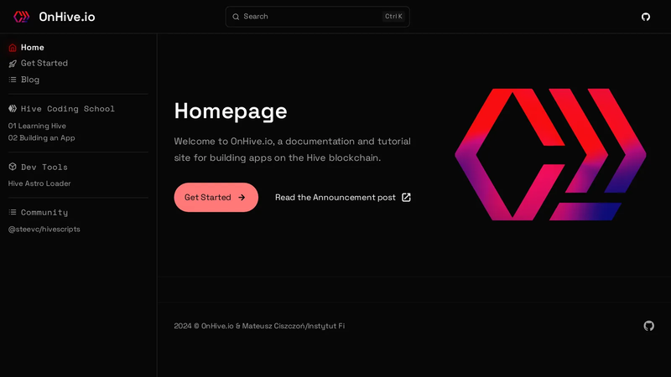This screenshot has height=377, width=671.
Task: Click the list icon beside Community
Action: [x=13, y=212]
